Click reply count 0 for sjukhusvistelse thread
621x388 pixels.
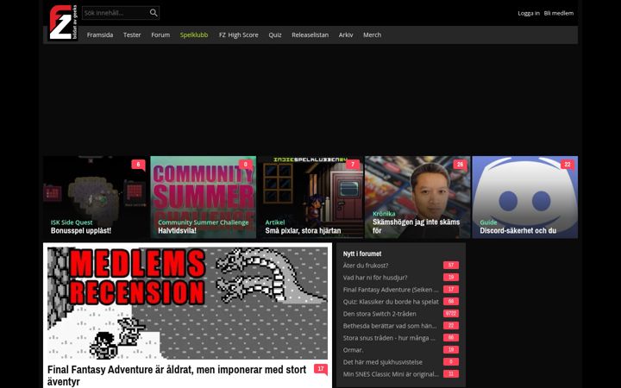tap(451, 362)
